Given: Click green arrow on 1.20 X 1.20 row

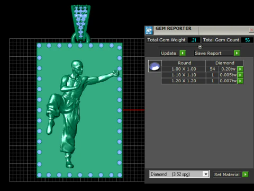Looking at the screenshot, I should point(240,81).
